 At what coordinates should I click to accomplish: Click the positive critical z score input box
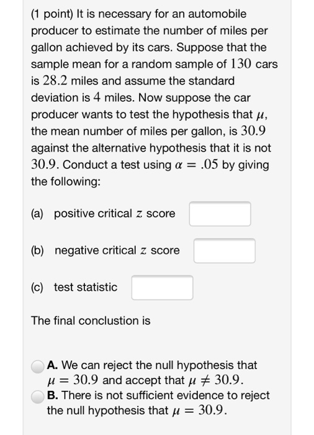point(220,214)
